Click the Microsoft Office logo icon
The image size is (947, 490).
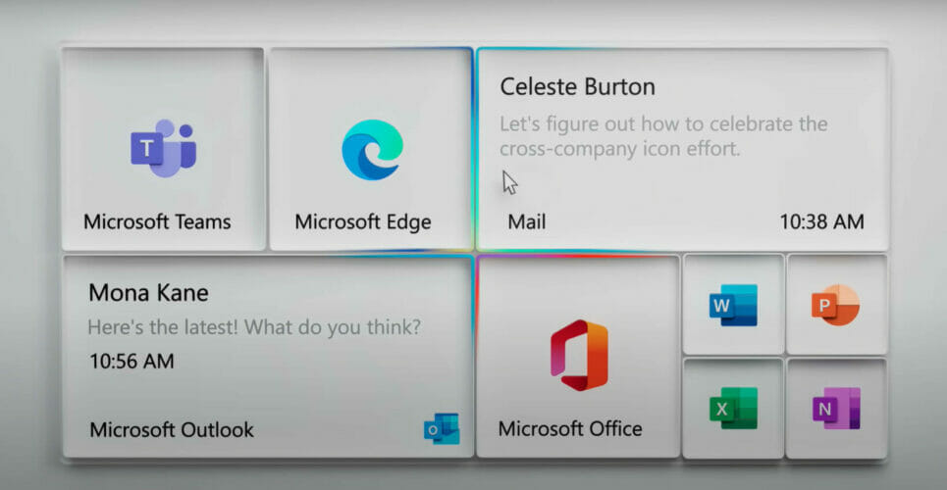579,355
